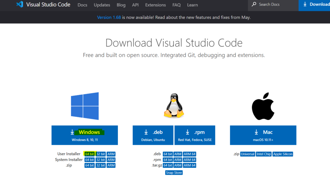Screen dimensions: 330x186
Task: Download Linux .deb ARM 64
Action: point(189,154)
